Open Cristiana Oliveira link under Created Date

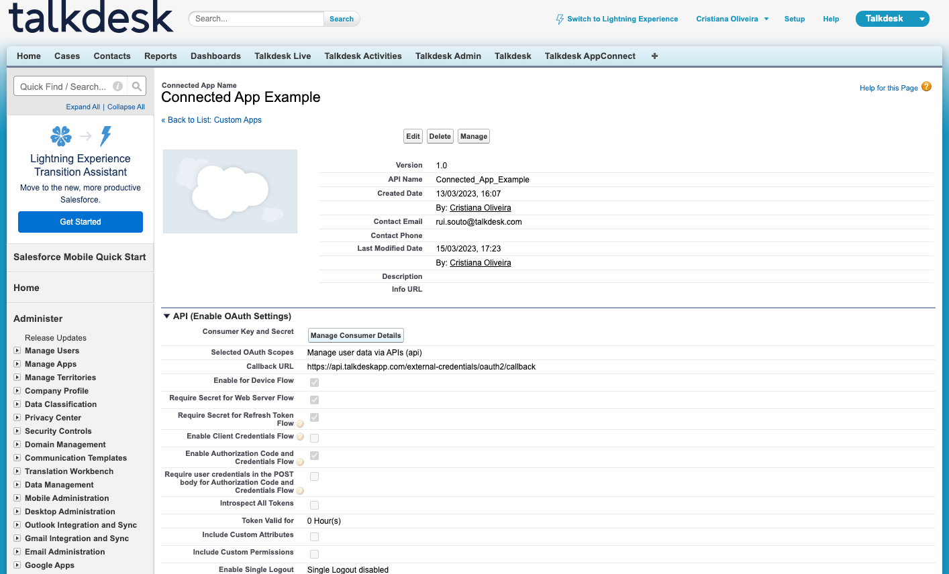pyautogui.click(x=481, y=208)
